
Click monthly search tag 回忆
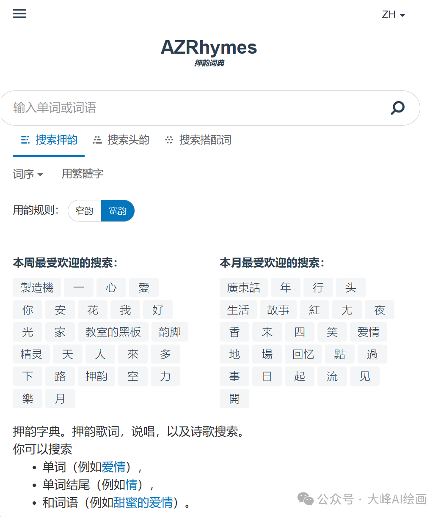click(303, 354)
